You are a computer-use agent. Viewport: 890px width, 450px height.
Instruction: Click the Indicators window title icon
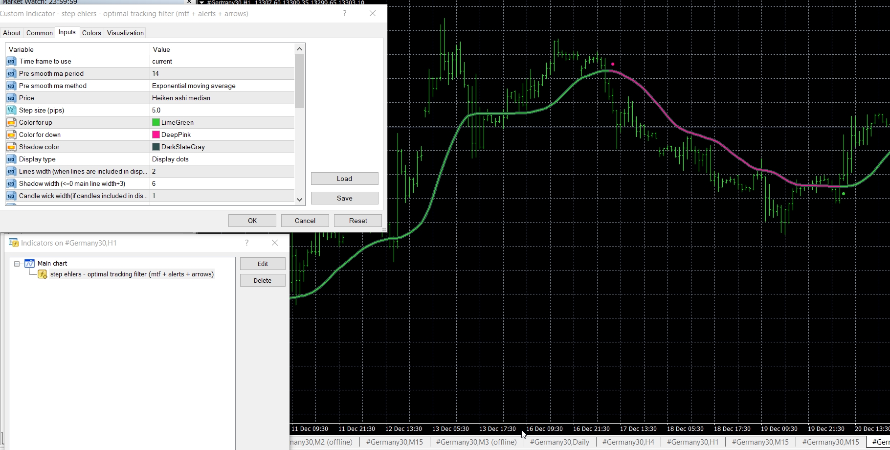coord(14,243)
